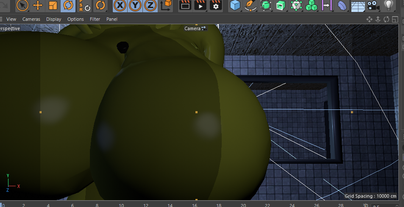The image size is (404, 207).
Task: Add a Light object
Action: [388, 6]
